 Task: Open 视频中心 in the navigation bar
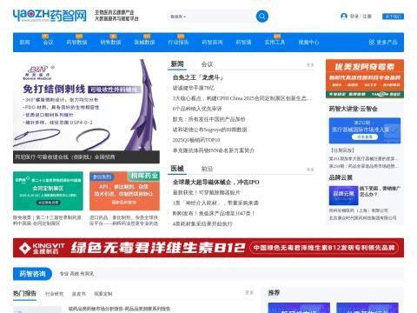(x=308, y=43)
